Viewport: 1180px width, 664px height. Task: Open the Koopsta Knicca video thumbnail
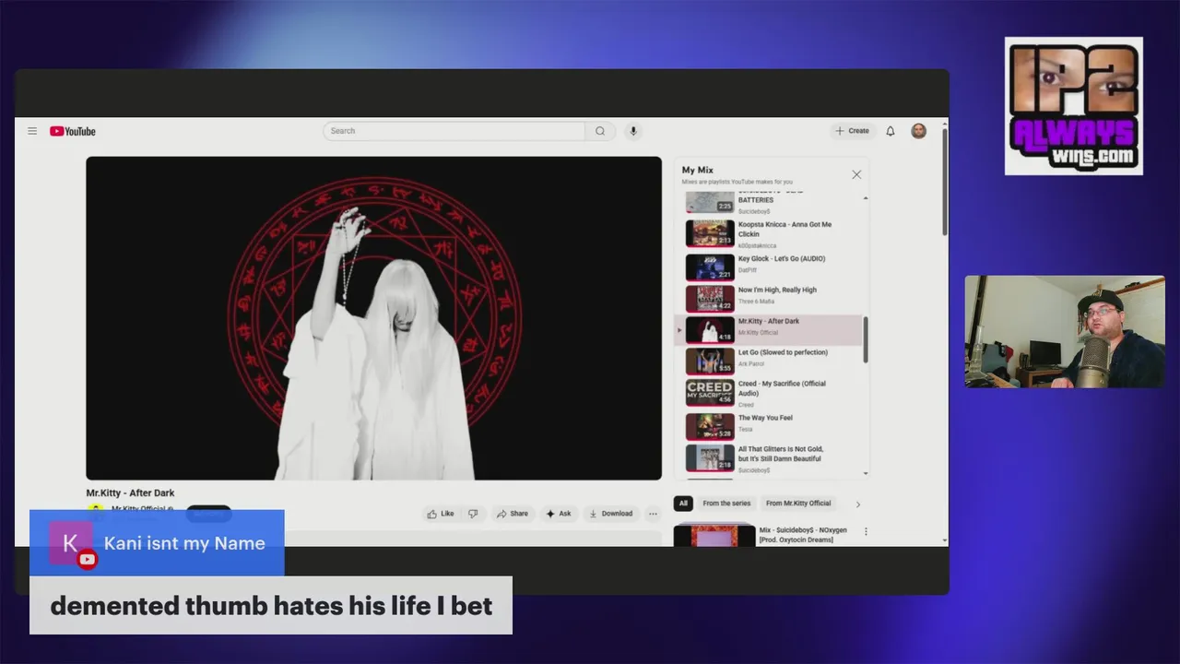(710, 233)
